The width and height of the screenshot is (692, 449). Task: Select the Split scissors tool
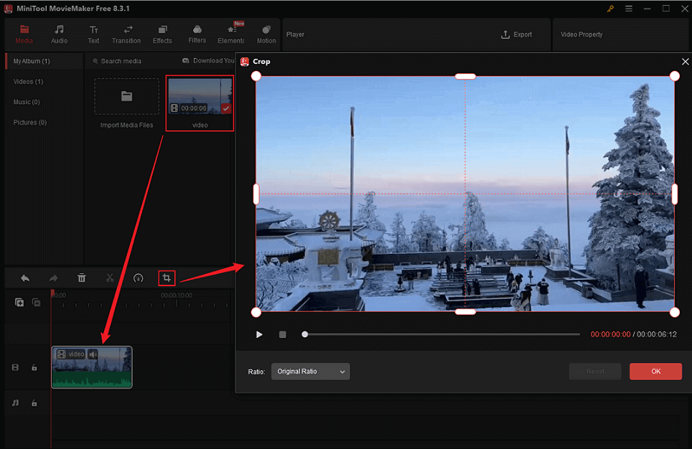pyautogui.click(x=110, y=278)
